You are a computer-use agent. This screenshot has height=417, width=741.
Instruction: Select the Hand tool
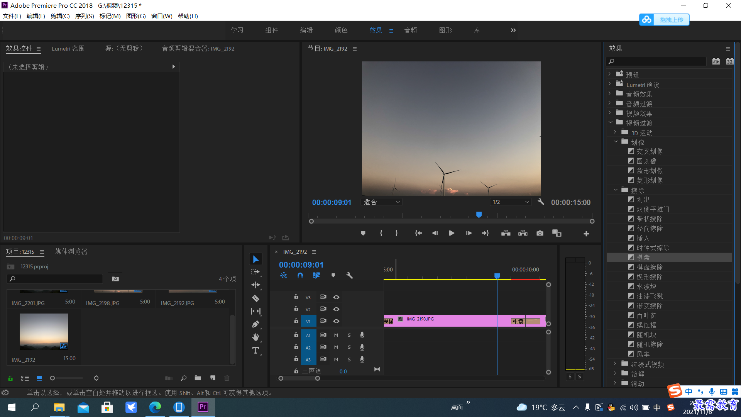click(x=255, y=337)
